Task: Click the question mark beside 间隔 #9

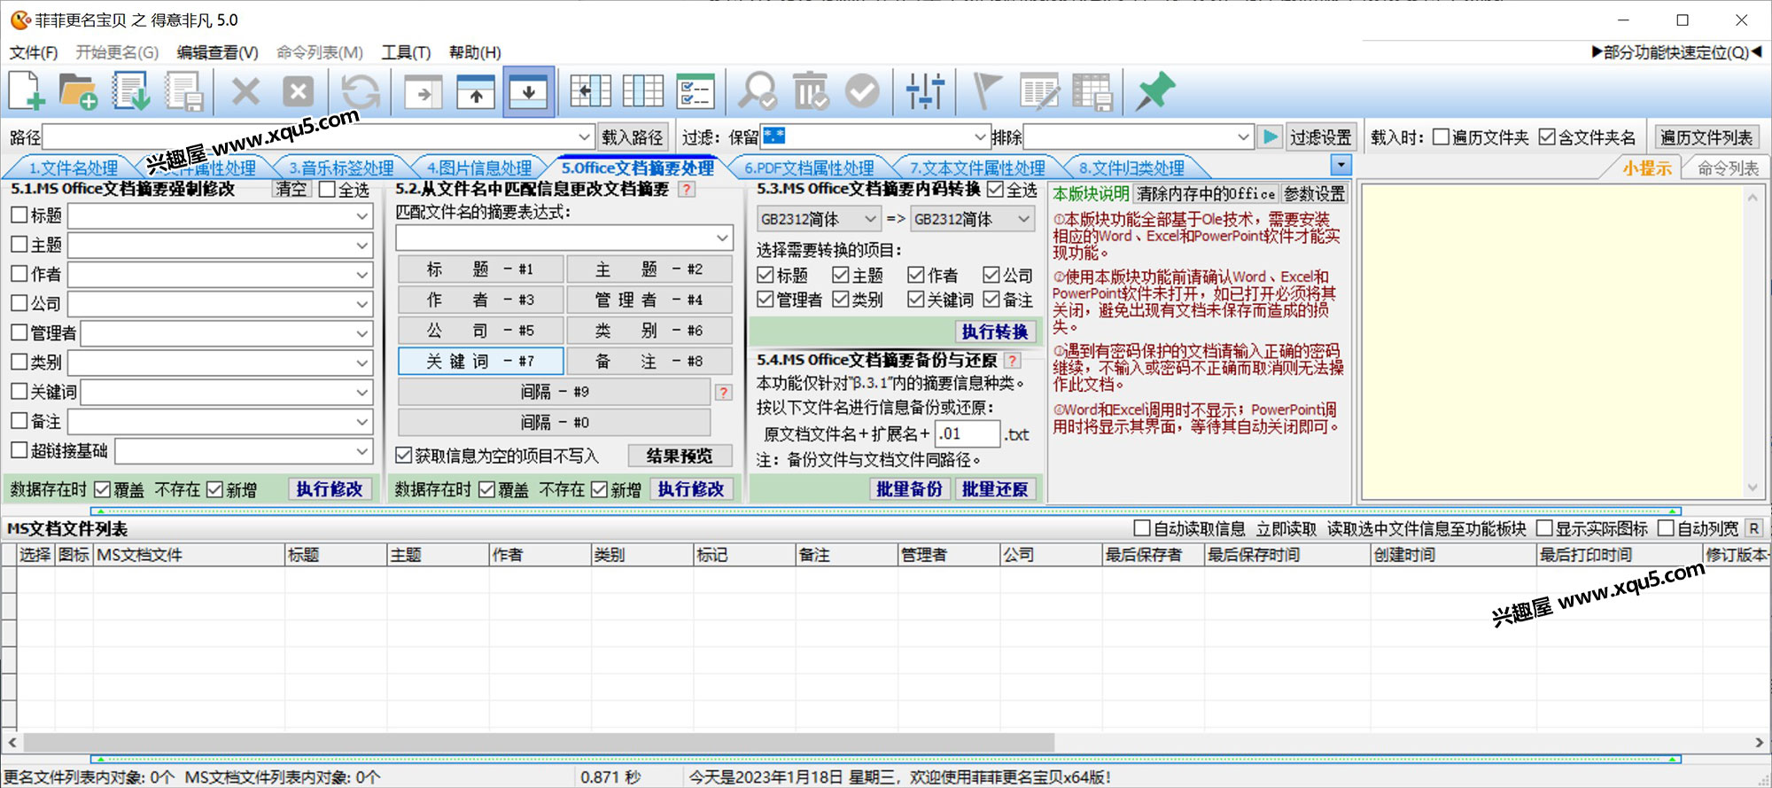Action: [724, 392]
